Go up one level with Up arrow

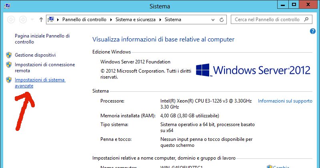tap(41, 20)
